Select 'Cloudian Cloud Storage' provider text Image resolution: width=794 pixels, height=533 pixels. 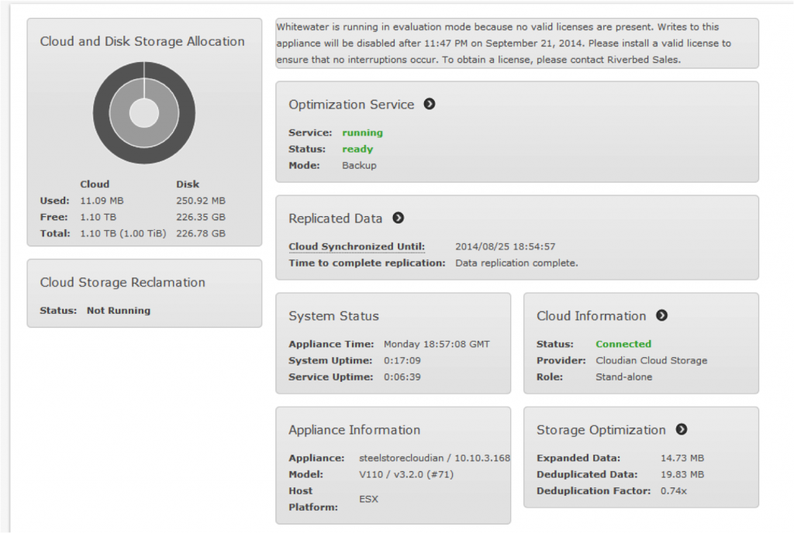coord(651,360)
